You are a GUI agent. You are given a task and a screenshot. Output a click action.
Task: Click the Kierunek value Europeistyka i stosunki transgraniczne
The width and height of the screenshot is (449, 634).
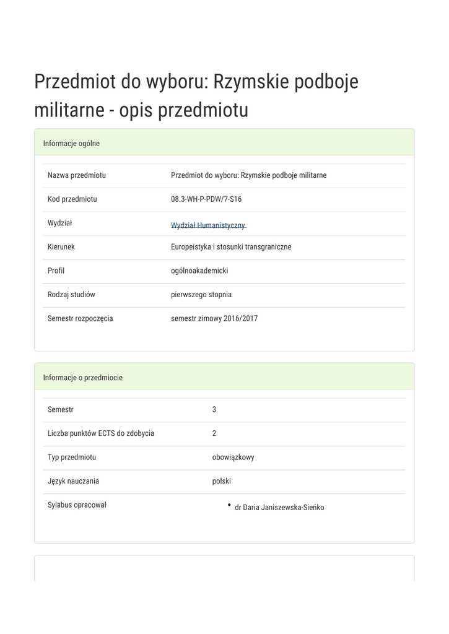[x=231, y=247]
